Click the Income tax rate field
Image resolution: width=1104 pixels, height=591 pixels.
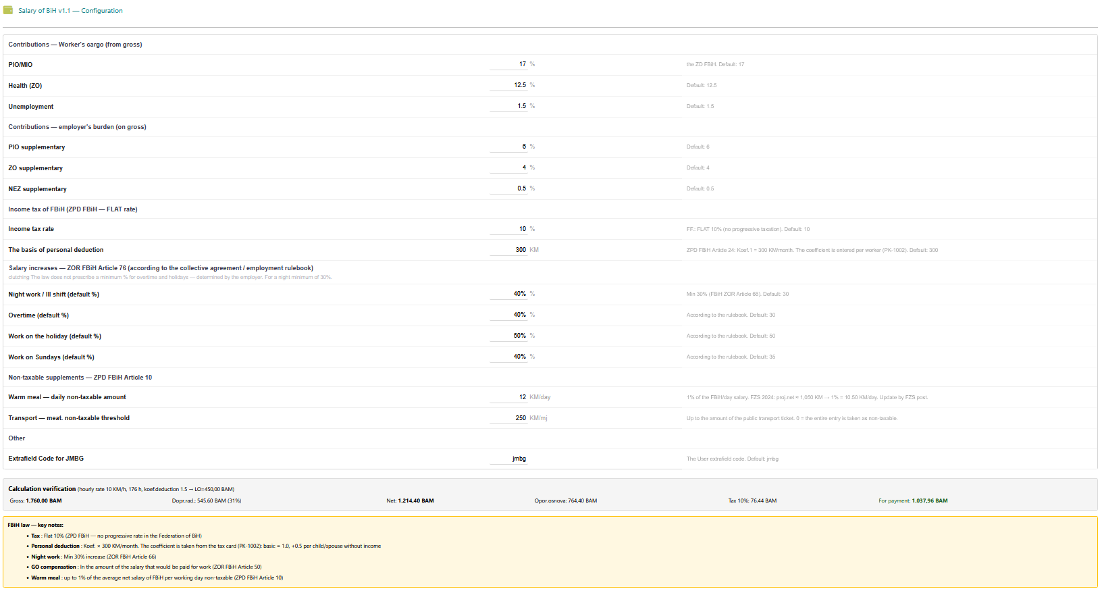coord(508,229)
